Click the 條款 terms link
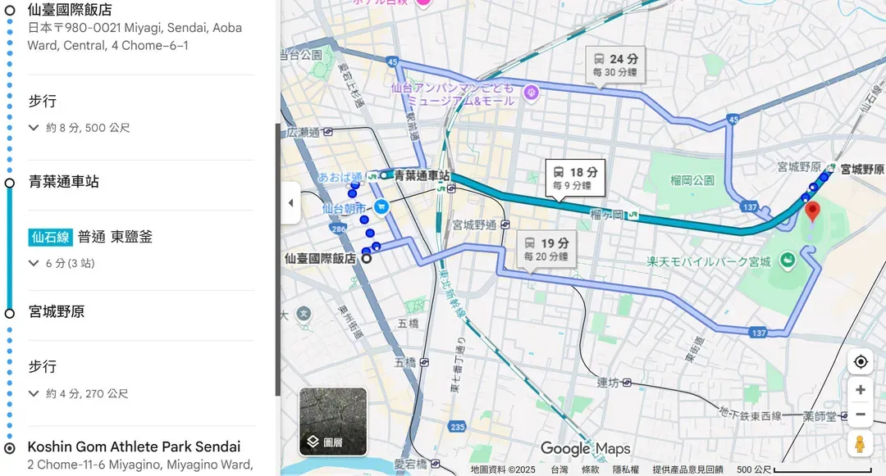886x476 pixels. (591, 469)
